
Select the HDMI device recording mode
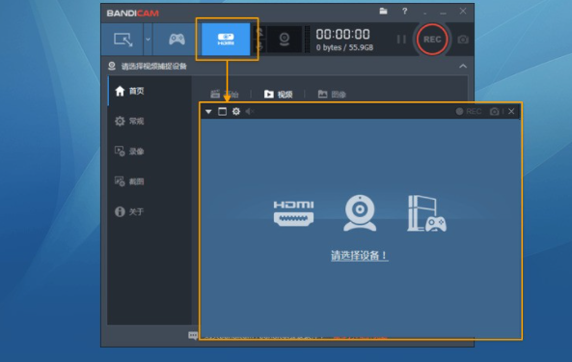(x=226, y=40)
